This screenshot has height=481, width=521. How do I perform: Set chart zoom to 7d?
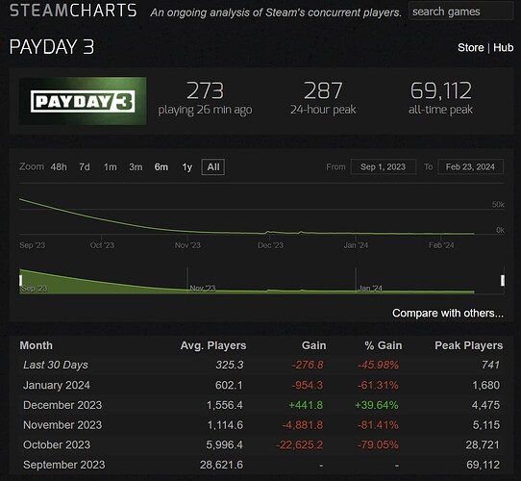[85, 166]
